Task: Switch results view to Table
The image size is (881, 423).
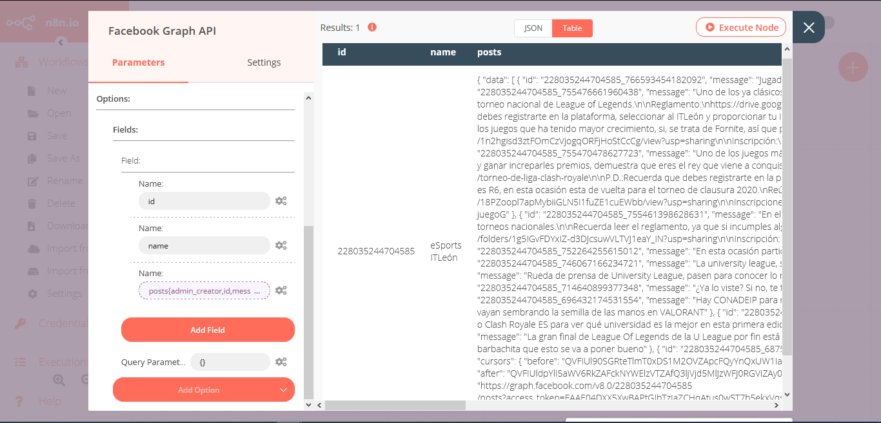Action: (x=572, y=28)
